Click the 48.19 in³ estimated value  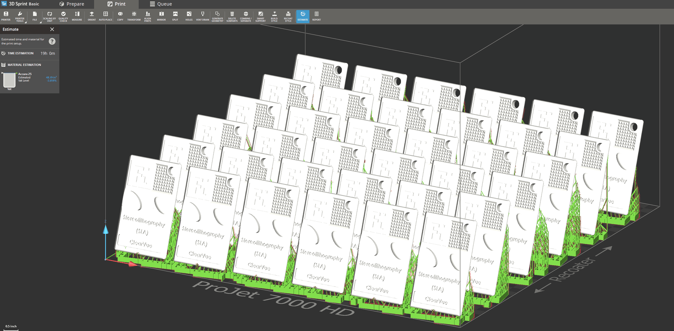tap(51, 77)
